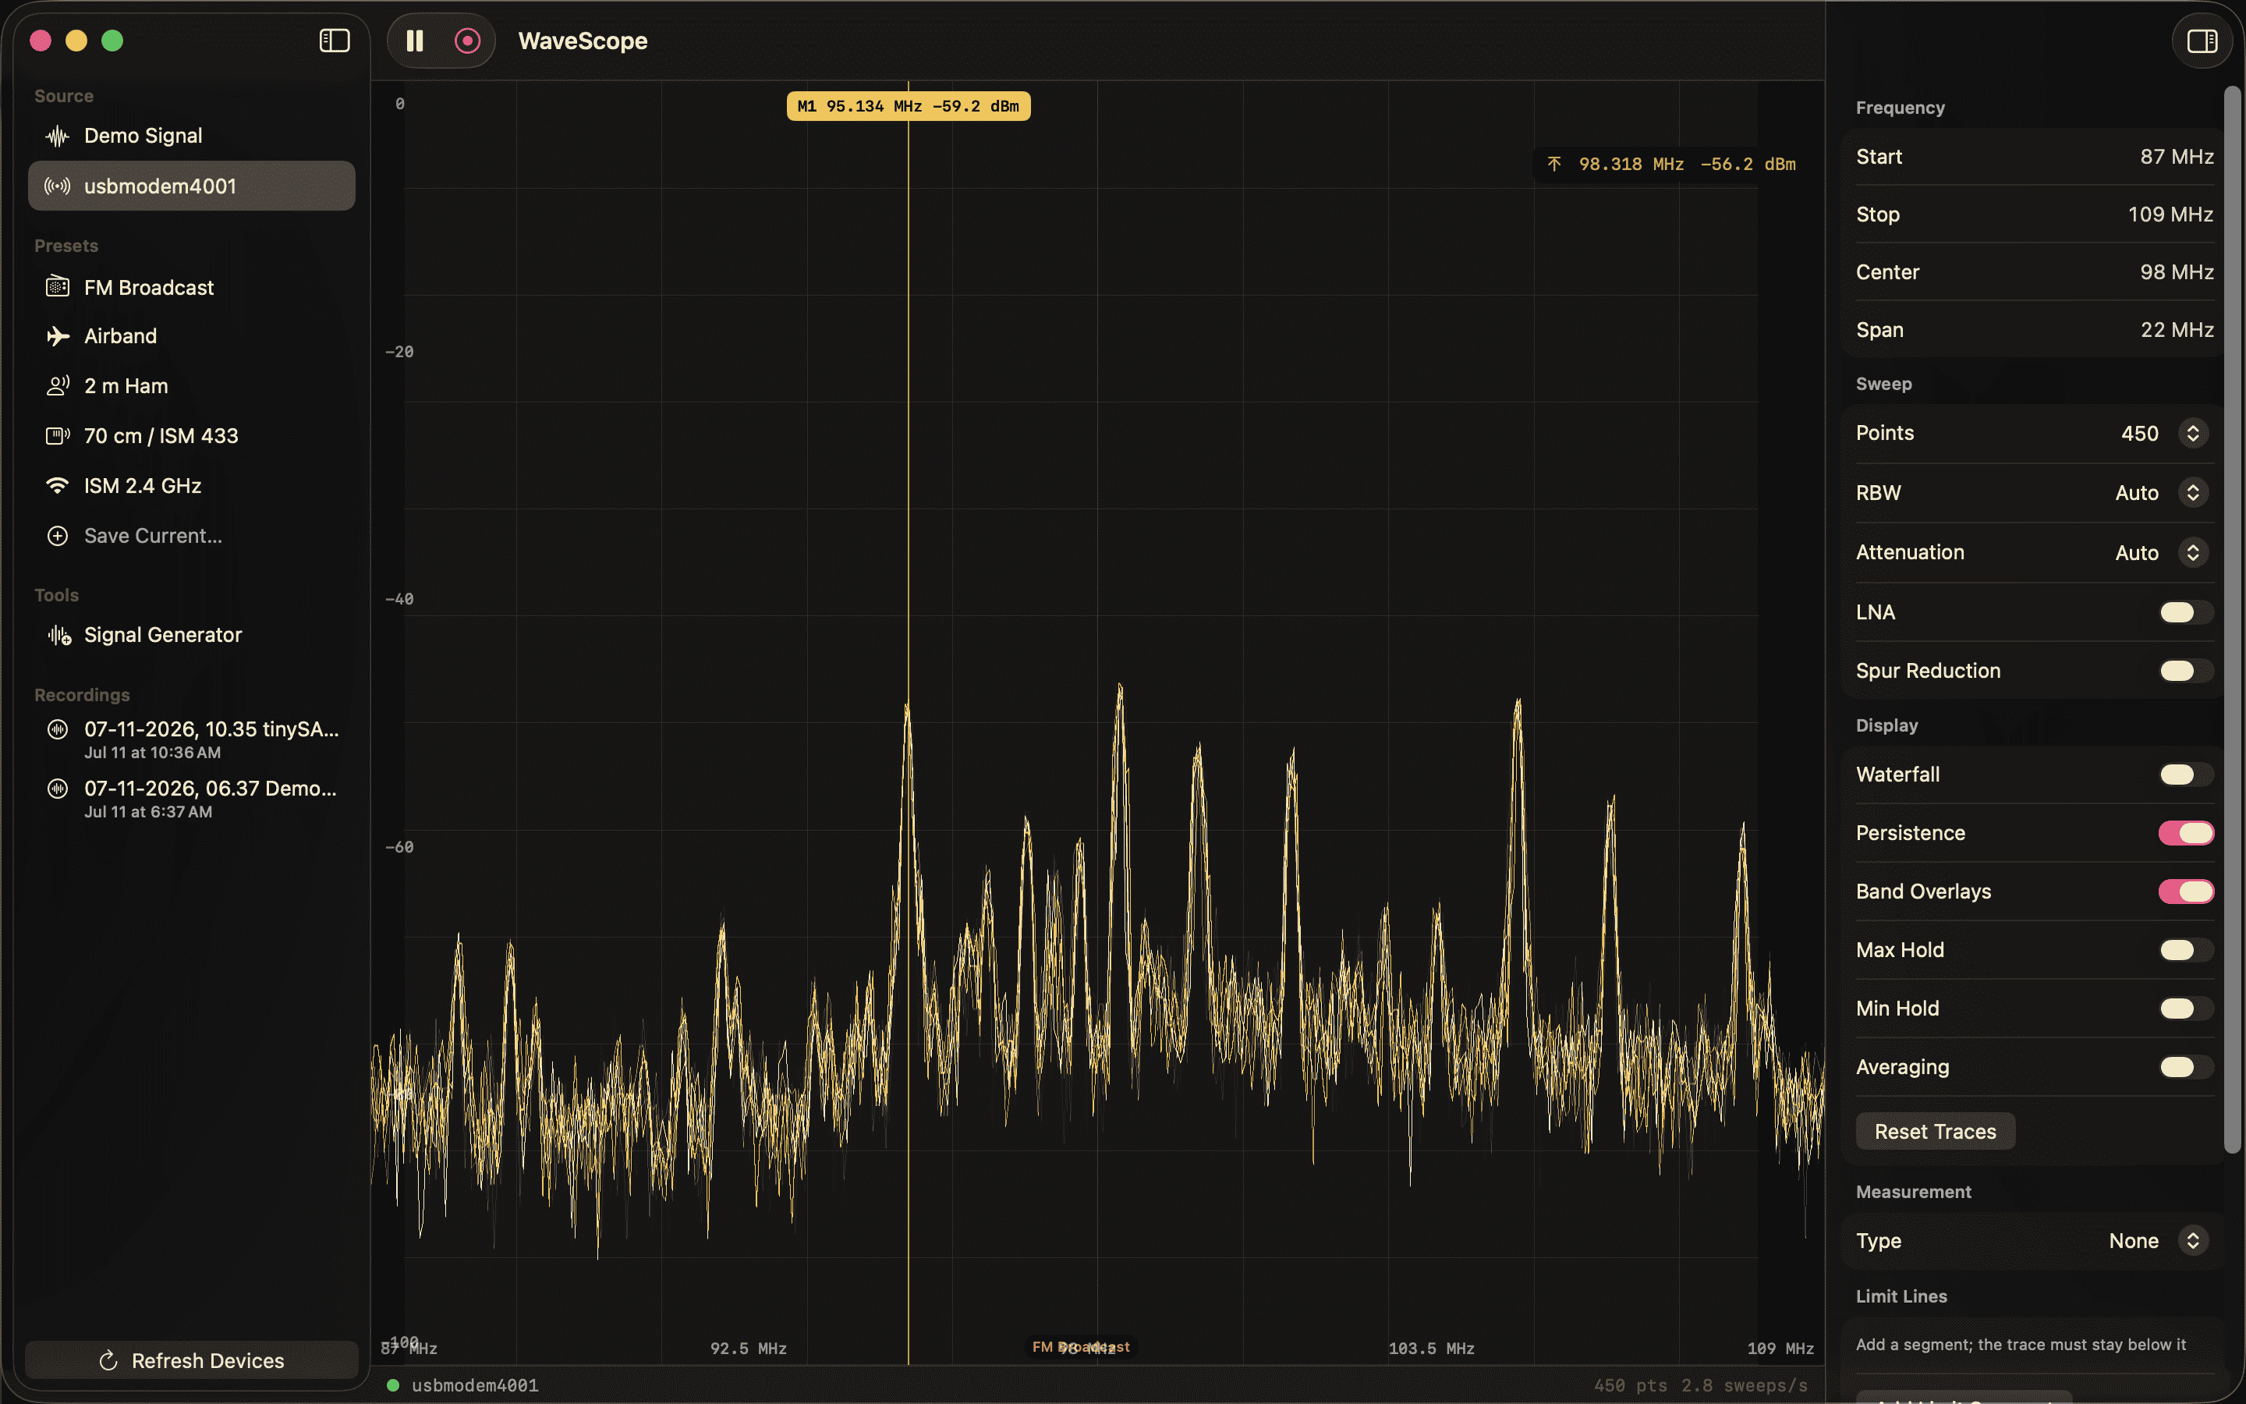Click the 10.35 tinySA recording icon
Viewport: 2246px width, 1404px height.
pos(58,729)
